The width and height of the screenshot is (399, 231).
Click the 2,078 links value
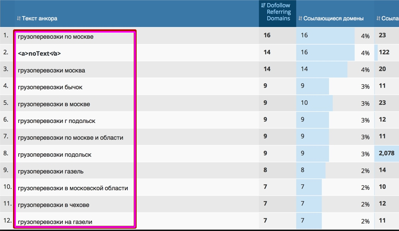click(386, 154)
